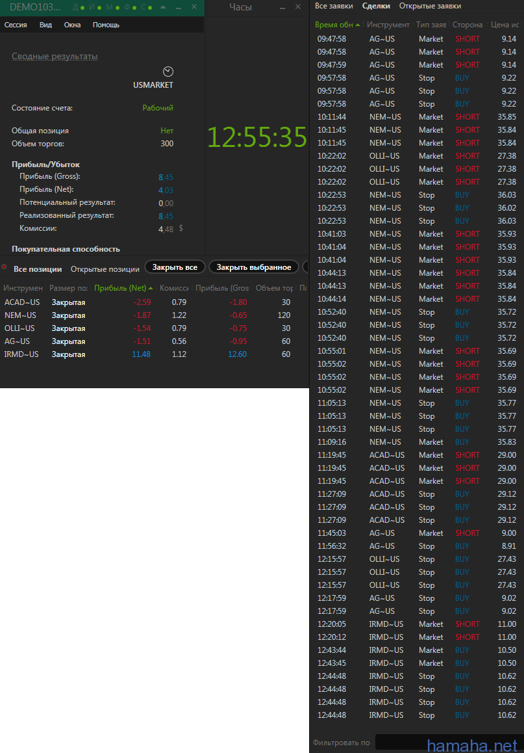Image resolution: width=524 pixels, height=753 pixels.
Task: Select the Открытые позиции tab
Action: (x=105, y=269)
